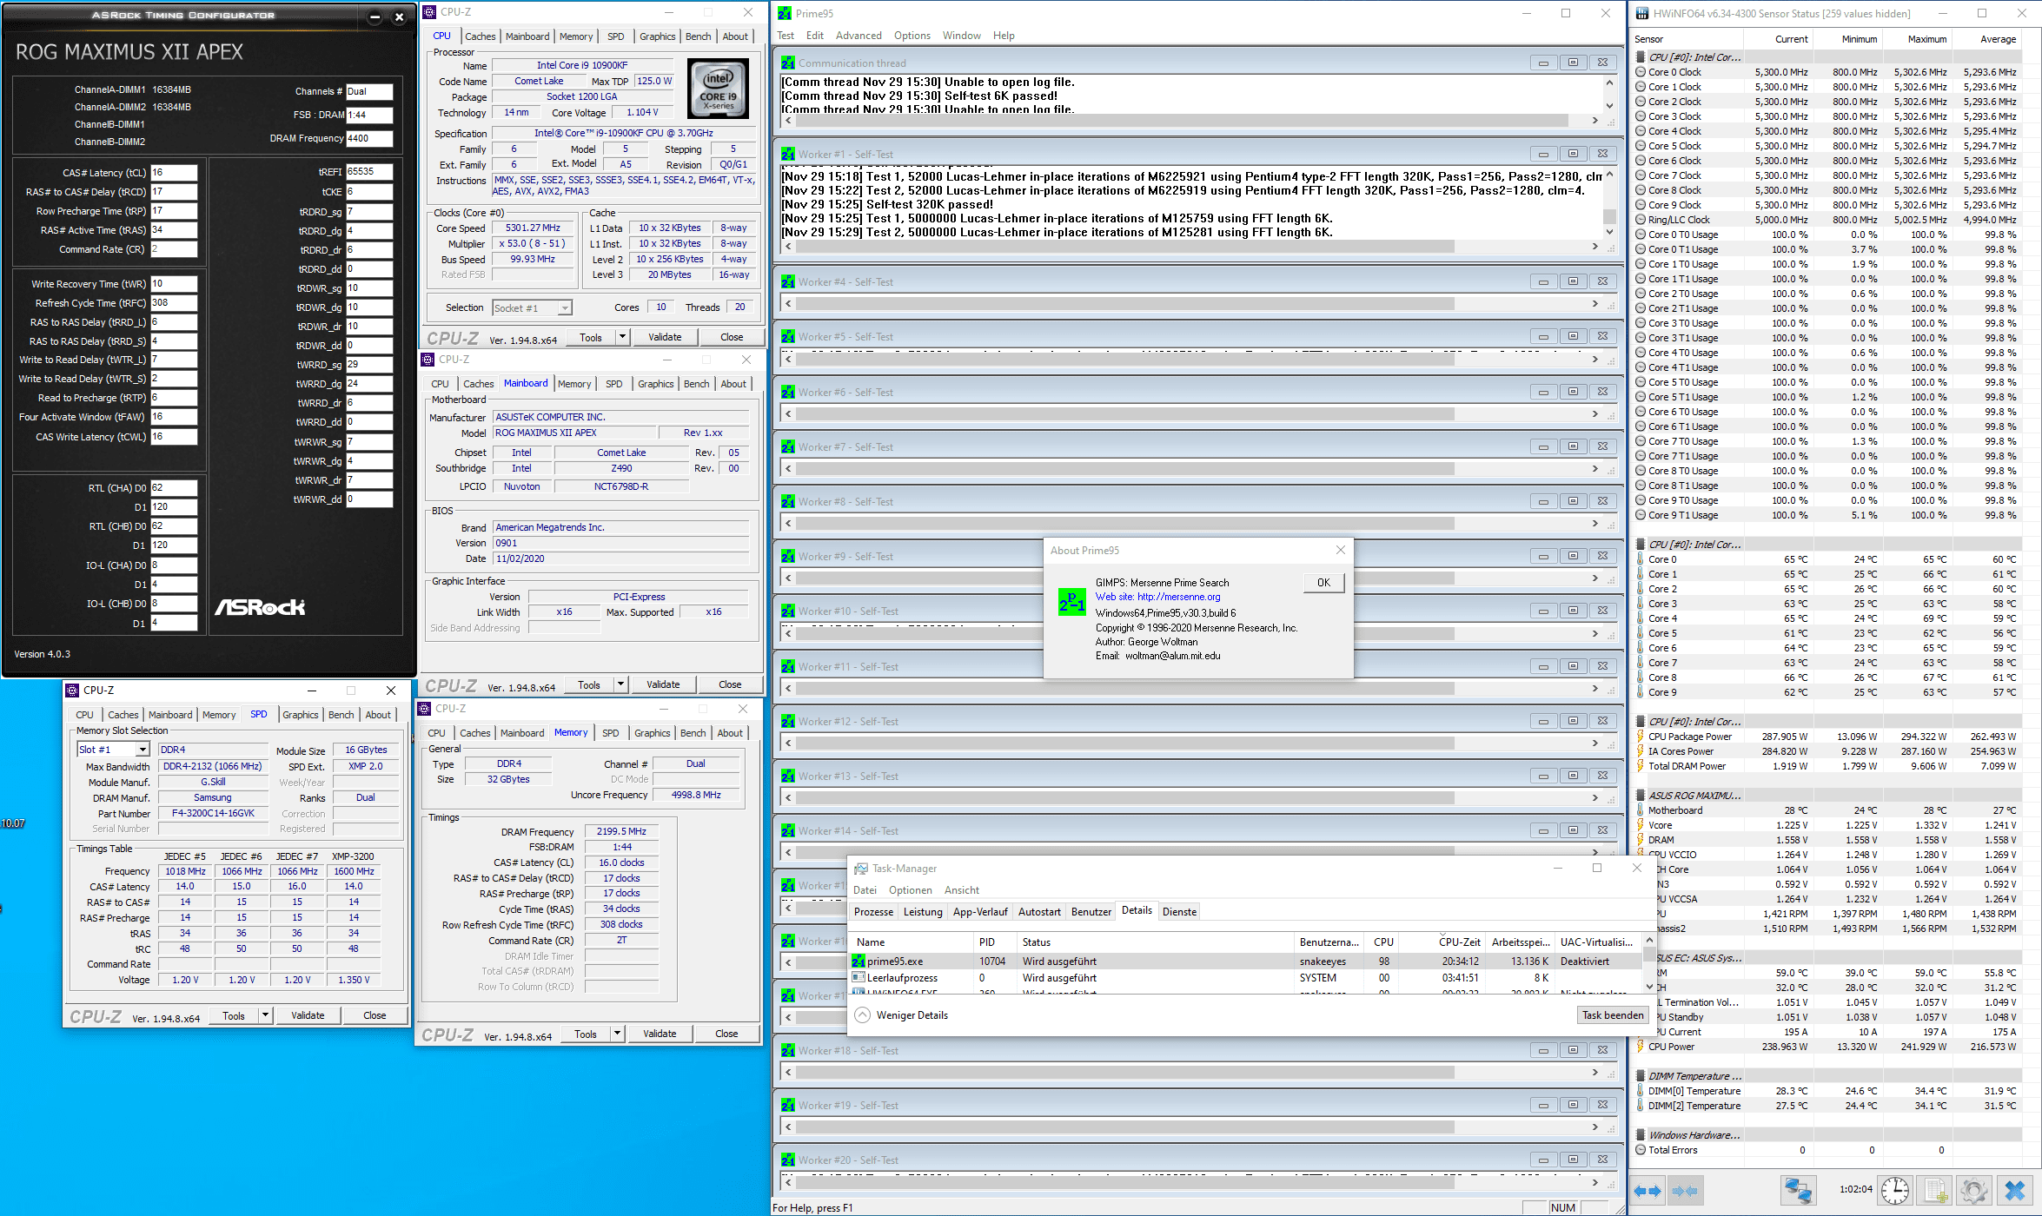Switch to Leistung tab in Task-Manager

pos(922,911)
